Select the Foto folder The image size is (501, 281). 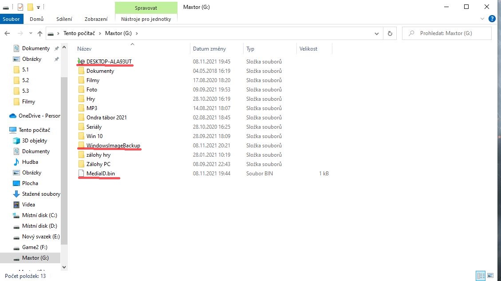click(x=91, y=90)
